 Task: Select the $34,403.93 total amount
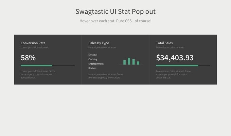pos(175,58)
